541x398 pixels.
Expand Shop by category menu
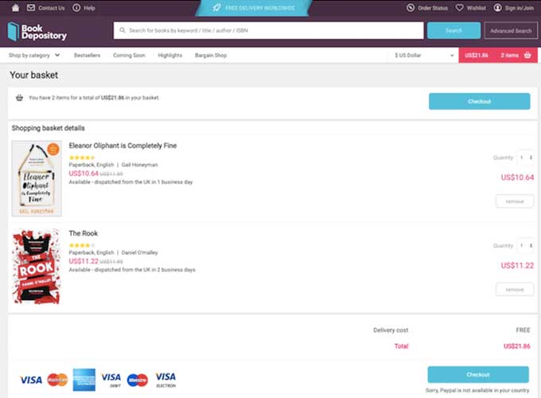pyautogui.click(x=34, y=55)
